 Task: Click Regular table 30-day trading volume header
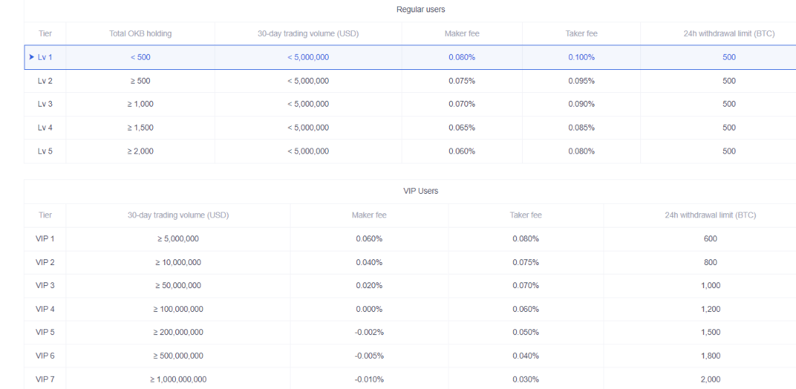[308, 34]
